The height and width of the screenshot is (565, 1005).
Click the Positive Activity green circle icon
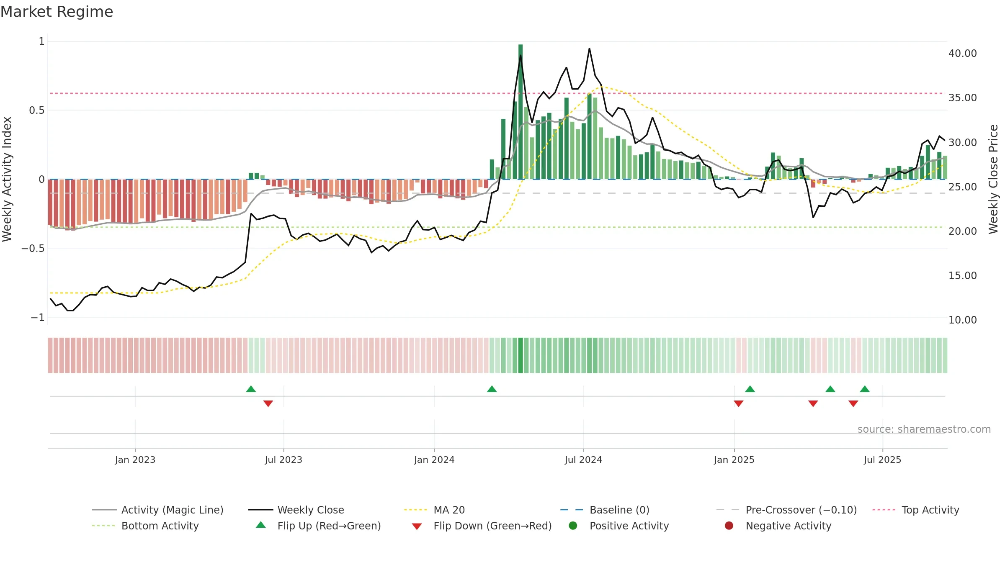tap(573, 526)
